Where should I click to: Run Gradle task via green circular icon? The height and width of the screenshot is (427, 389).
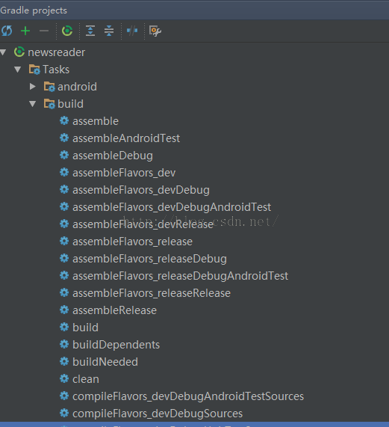coord(67,31)
